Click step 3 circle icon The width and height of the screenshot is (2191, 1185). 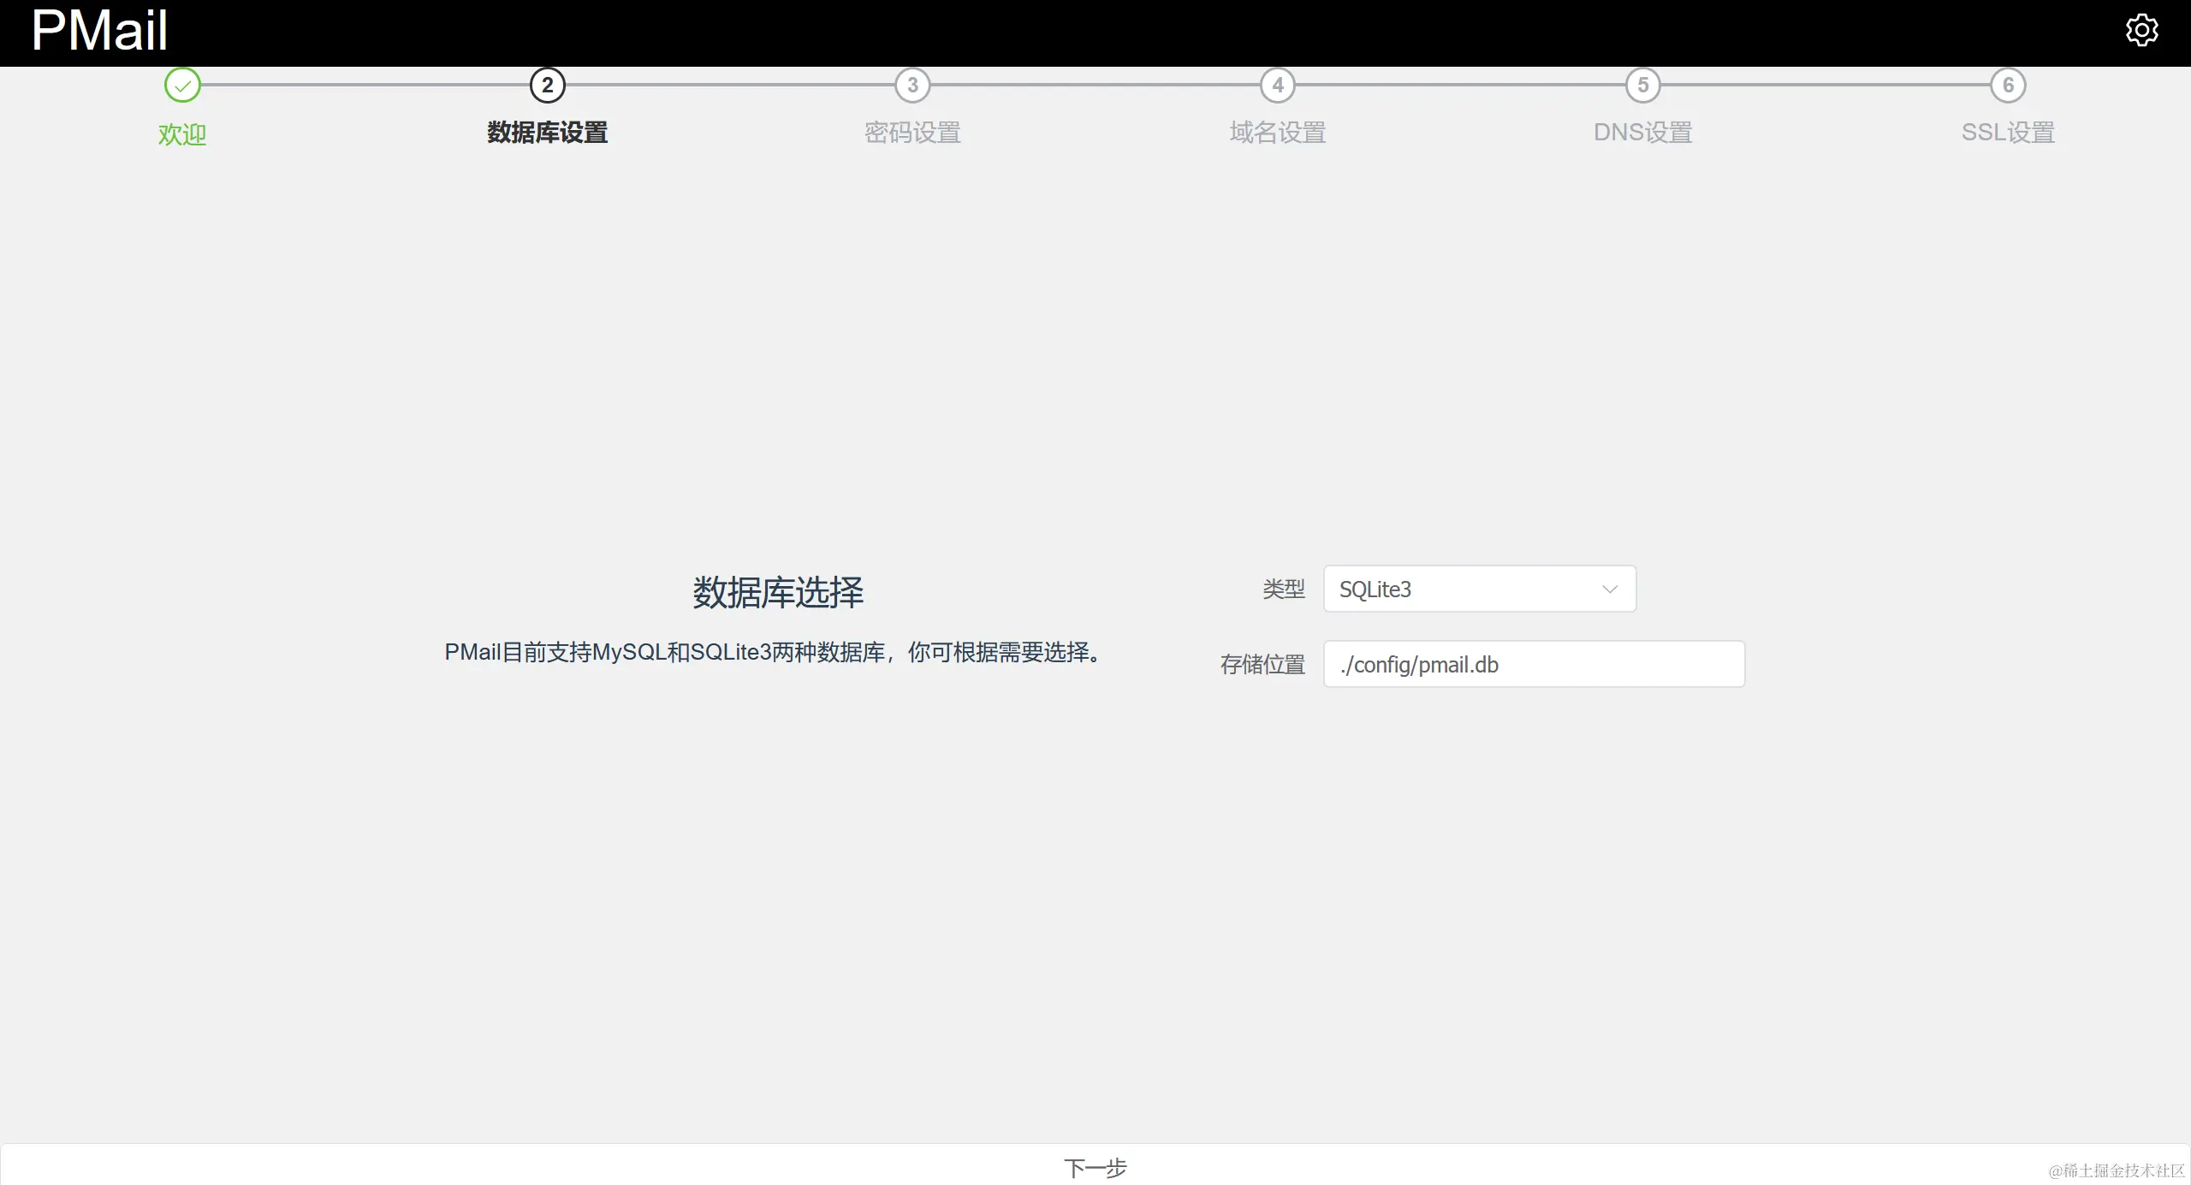[x=912, y=85]
